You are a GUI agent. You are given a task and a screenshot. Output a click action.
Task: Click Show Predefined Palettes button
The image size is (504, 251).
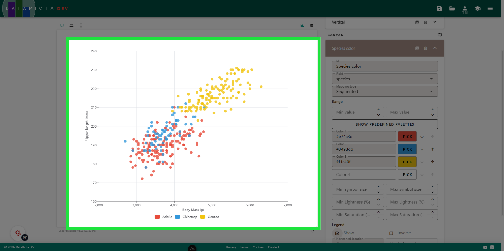385,124
